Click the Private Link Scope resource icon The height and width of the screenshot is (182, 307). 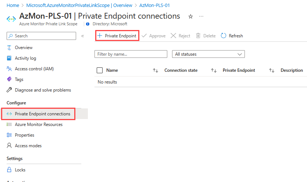pyautogui.click(x=11, y=19)
